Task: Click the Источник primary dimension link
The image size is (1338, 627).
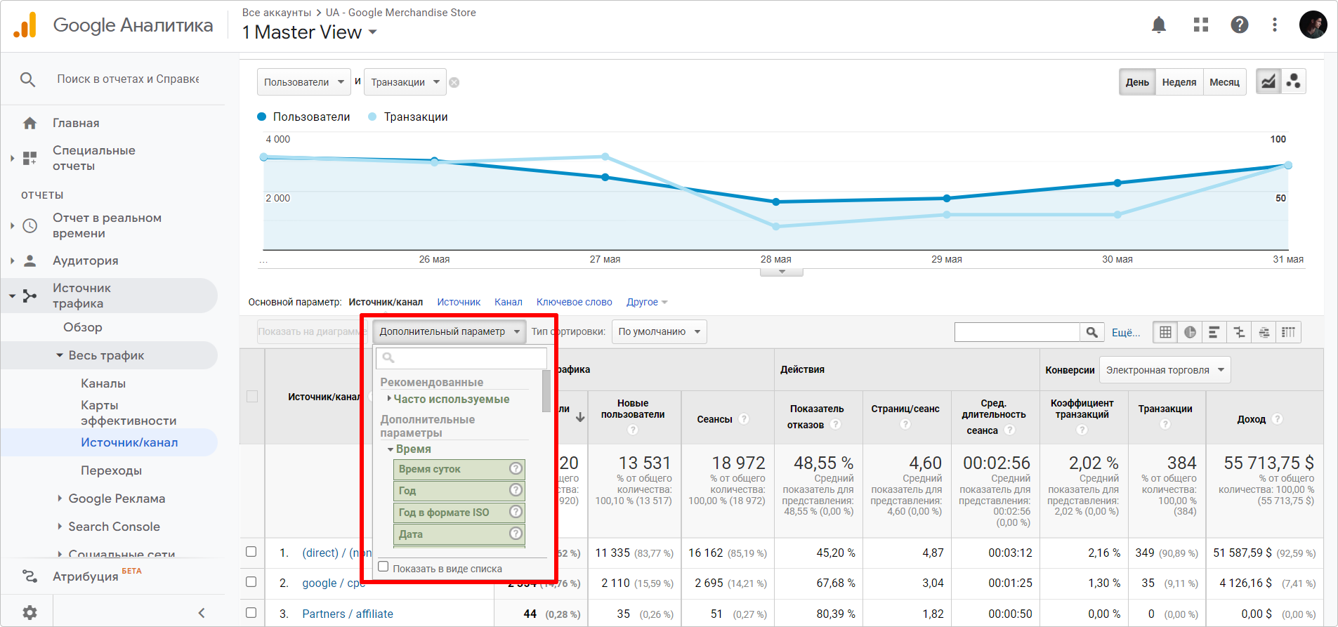Action: [x=459, y=303]
